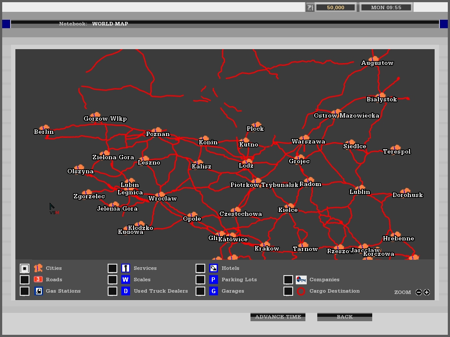This screenshot has height=337, width=450.
Task: Click the Roads number 3 icon
Action: [38, 280]
